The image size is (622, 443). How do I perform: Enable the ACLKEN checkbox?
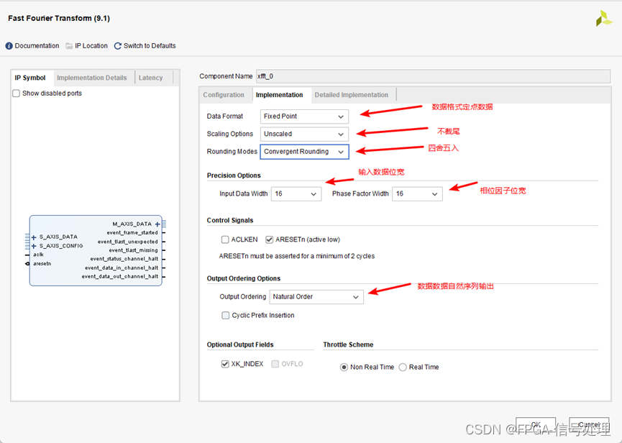(x=225, y=239)
